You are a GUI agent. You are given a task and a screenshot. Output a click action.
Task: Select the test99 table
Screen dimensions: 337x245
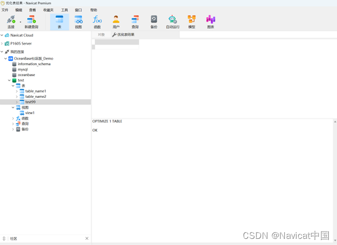[30, 102]
